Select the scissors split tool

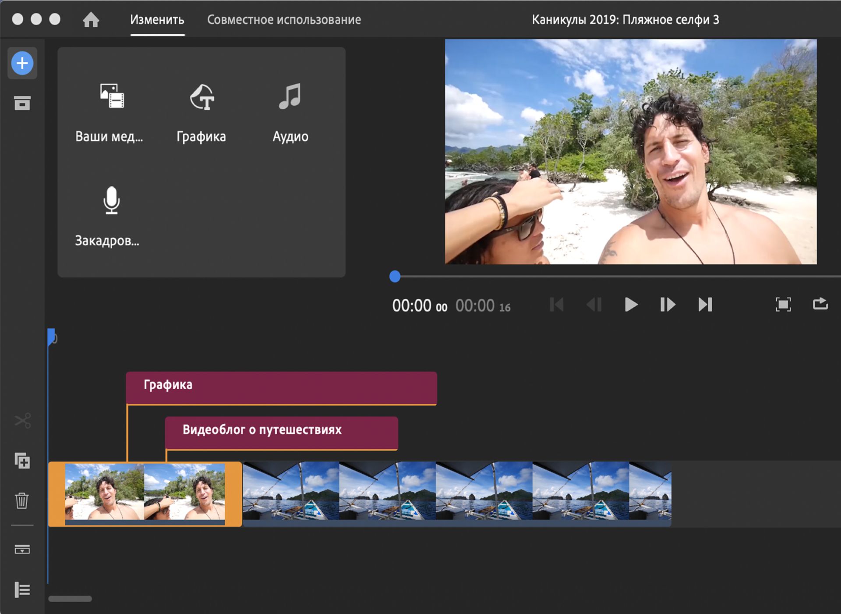click(x=22, y=421)
